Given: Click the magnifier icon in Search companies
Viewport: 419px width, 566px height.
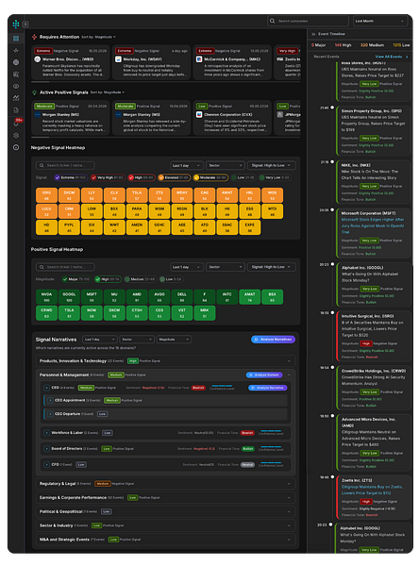Looking at the screenshot, I should (x=272, y=21).
